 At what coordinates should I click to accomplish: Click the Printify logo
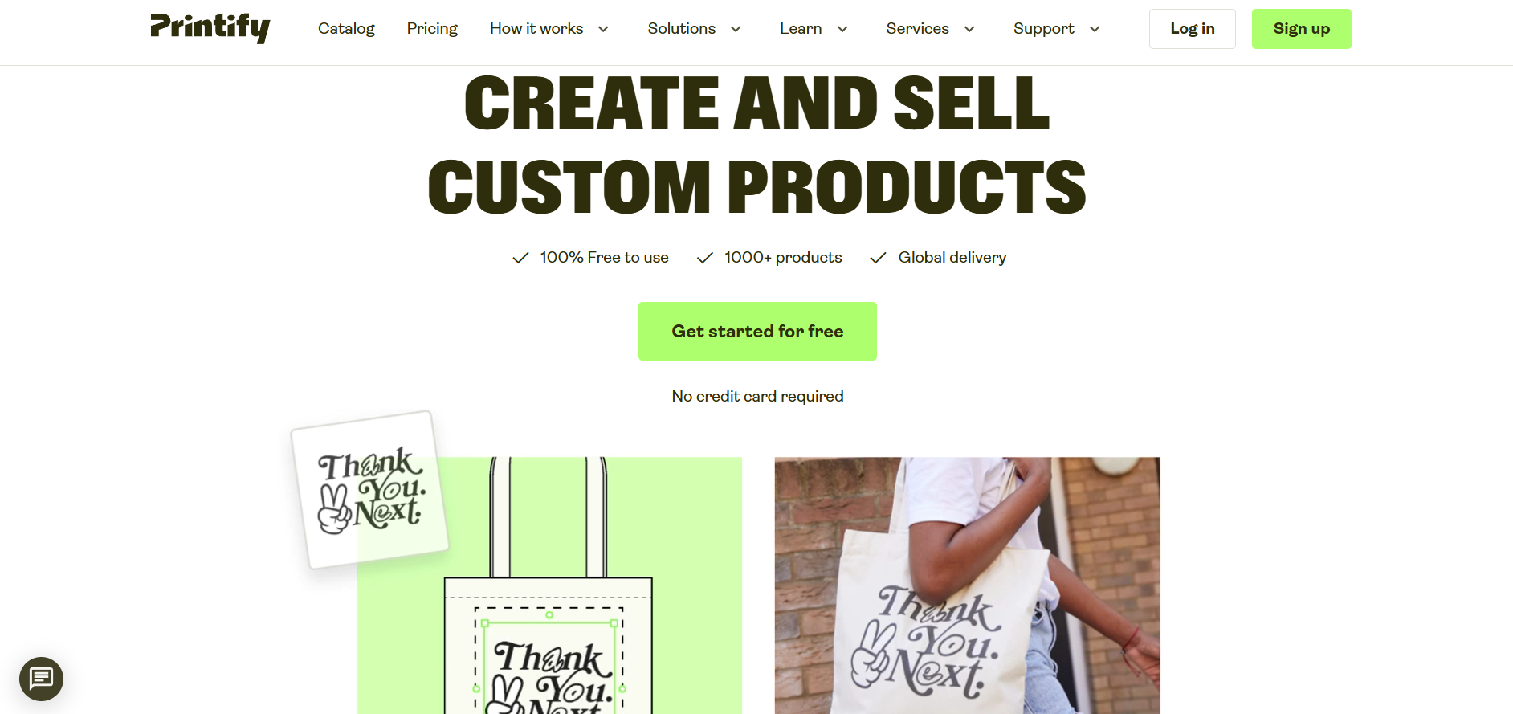[210, 28]
